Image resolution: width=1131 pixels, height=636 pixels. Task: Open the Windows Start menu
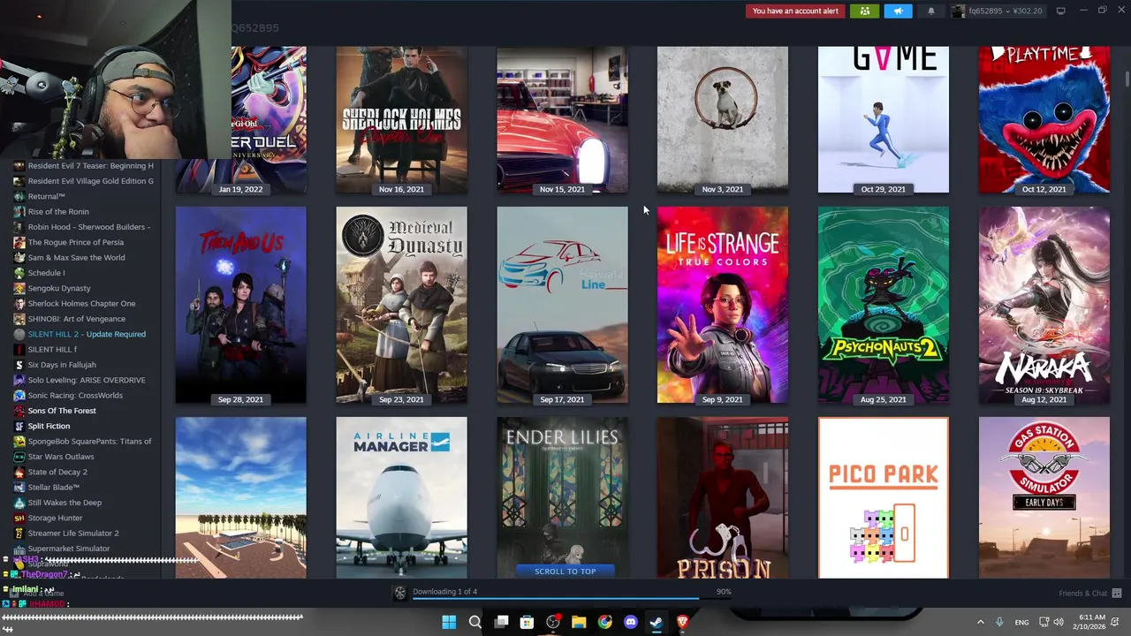click(x=449, y=622)
